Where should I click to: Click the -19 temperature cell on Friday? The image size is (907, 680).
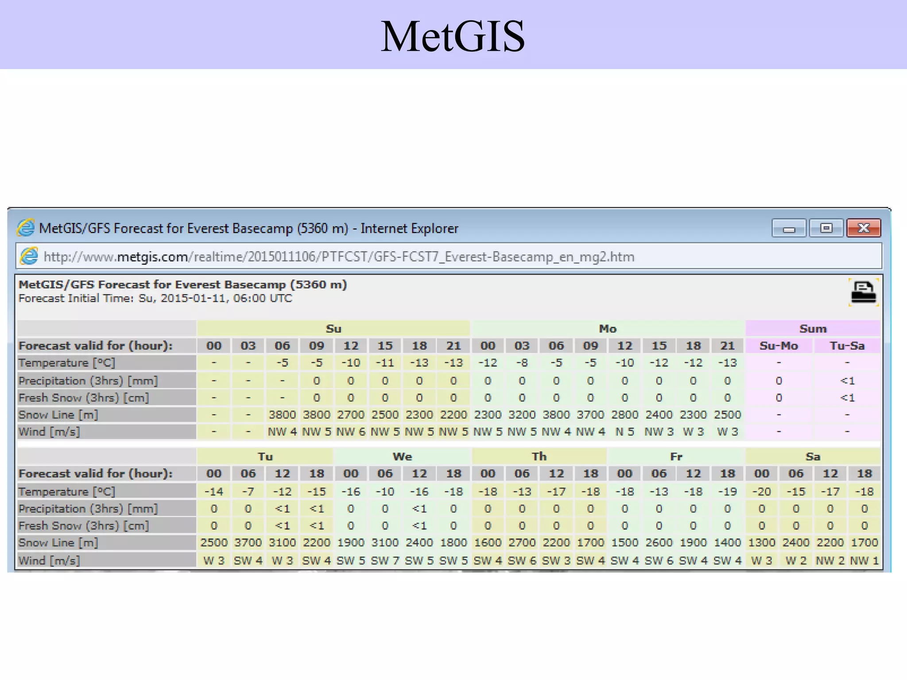pos(727,491)
